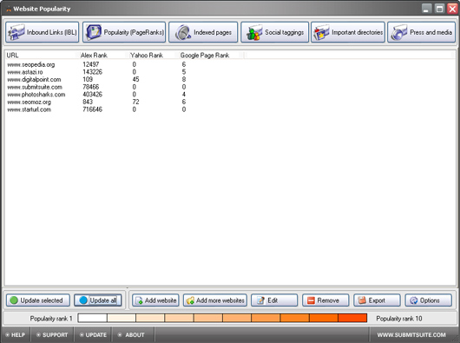
Task: Click the Website Popularity title bar icon
Action: coord(9,9)
